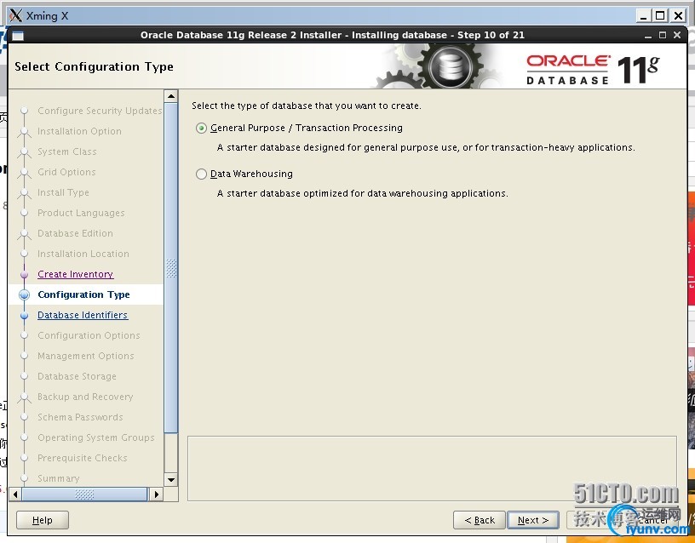Click the Configure Security Updates step text

[100, 111]
